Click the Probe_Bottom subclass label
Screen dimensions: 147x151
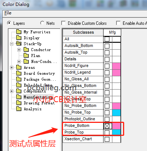point(77,125)
